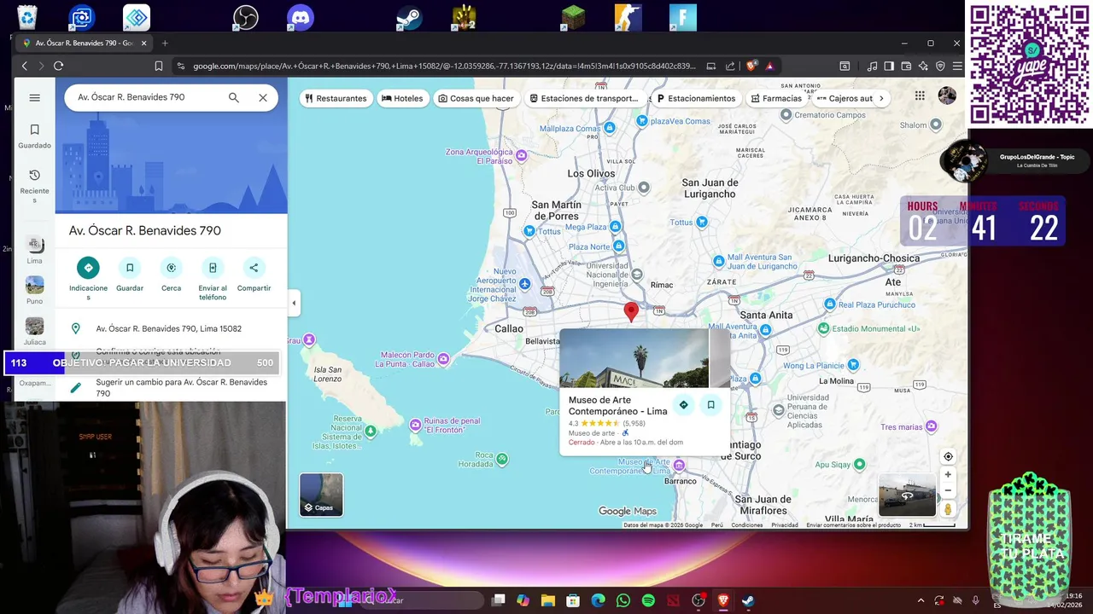Open Discord desktop shortcut
The image size is (1093, 614).
(301, 17)
